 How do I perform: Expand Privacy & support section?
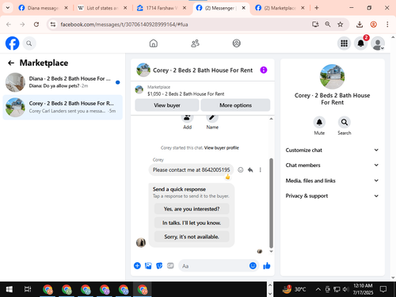[x=332, y=196]
